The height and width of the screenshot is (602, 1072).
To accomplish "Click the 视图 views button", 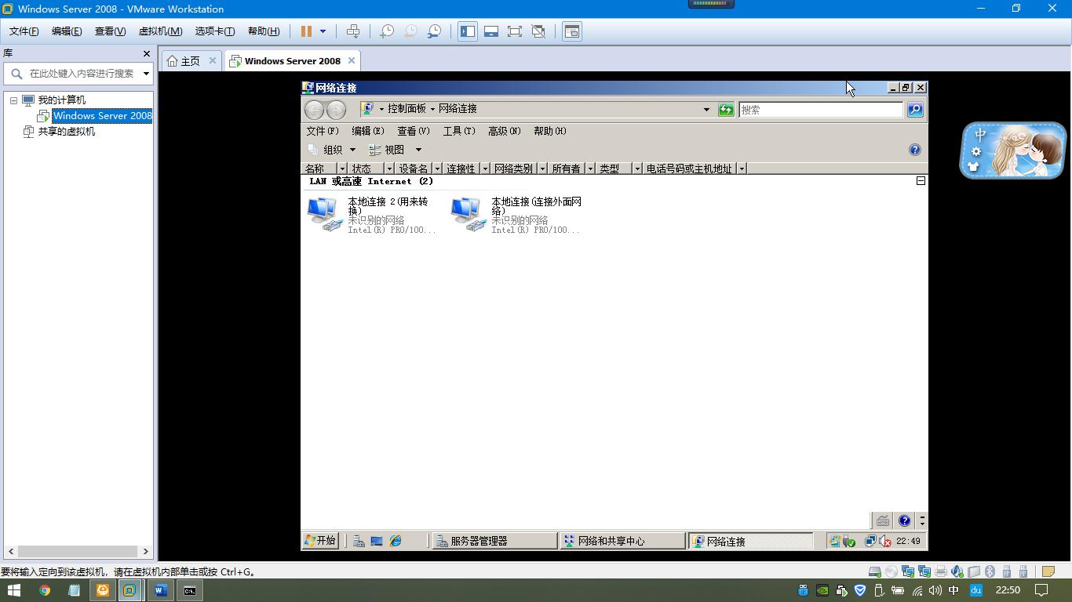I will [387, 150].
